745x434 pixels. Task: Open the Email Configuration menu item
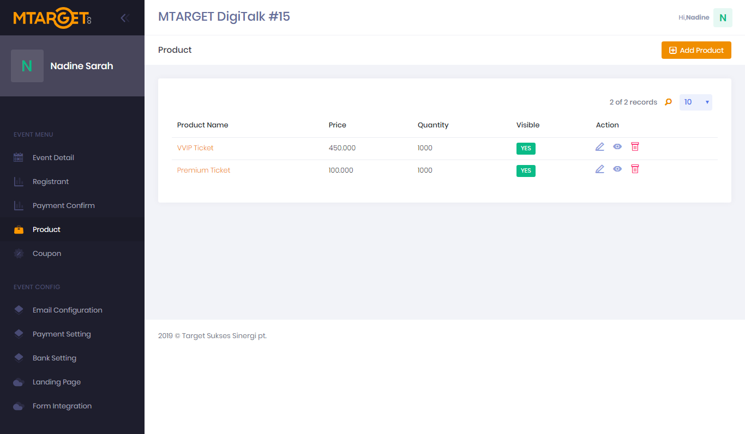pos(72,310)
